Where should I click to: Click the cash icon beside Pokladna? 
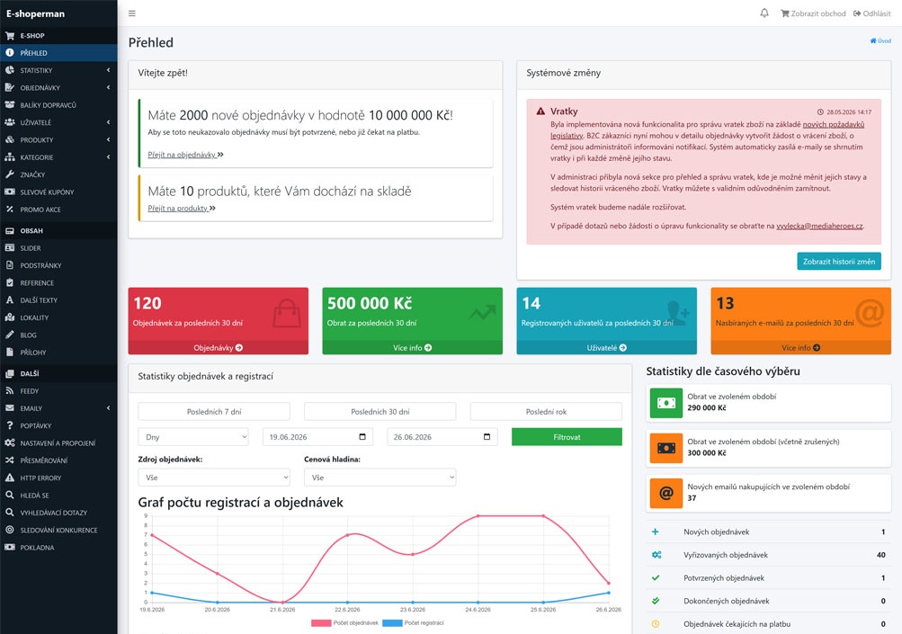(10, 547)
